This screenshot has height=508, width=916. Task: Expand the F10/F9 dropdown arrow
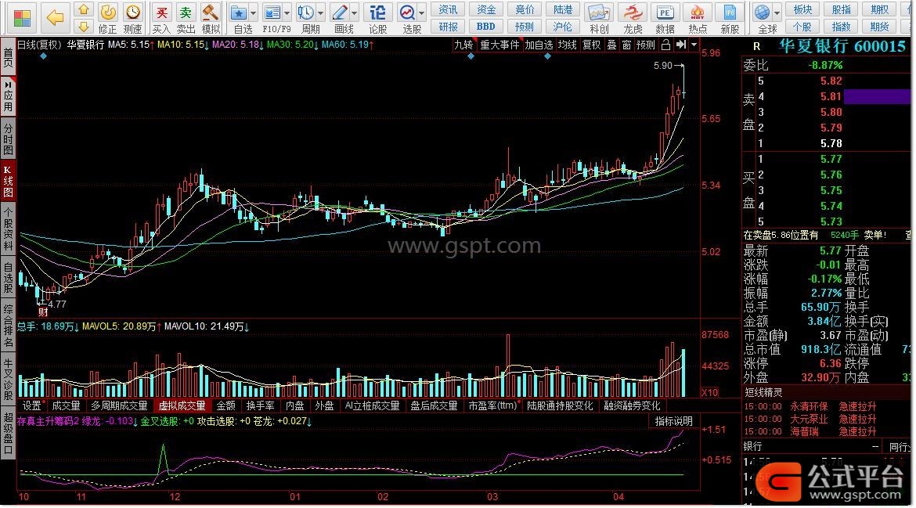coord(287,13)
